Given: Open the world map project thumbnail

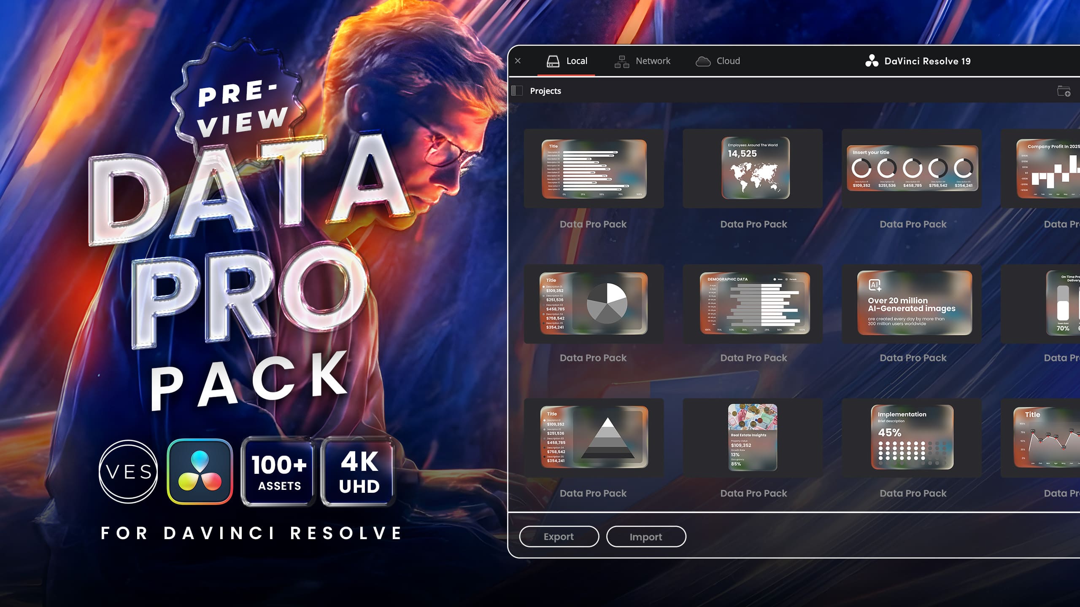Looking at the screenshot, I should pos(755,168).
